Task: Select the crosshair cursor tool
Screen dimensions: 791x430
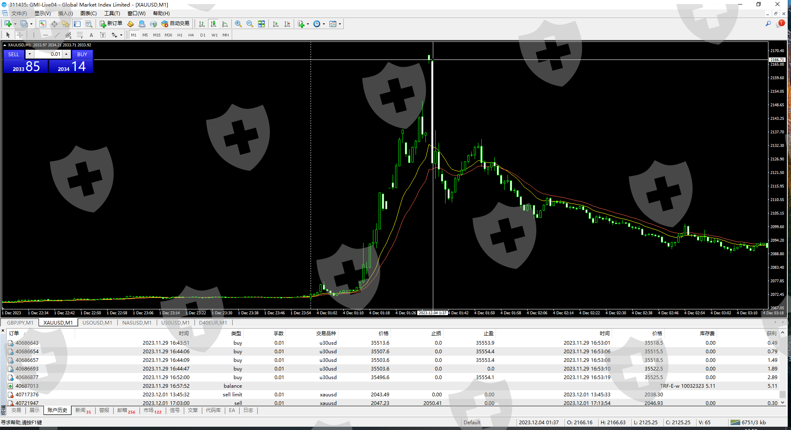Action: 20,35
